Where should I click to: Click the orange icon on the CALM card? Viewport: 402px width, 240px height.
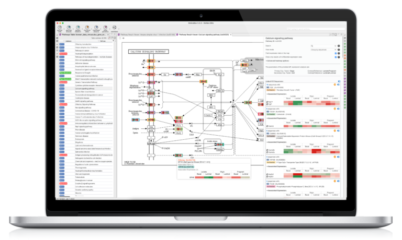(x=335, y=109)
